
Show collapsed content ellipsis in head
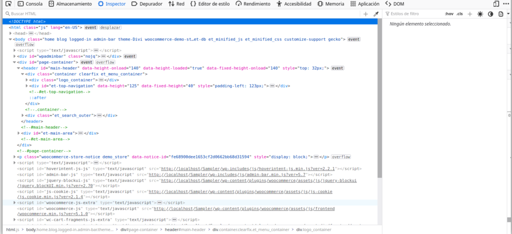31,33
